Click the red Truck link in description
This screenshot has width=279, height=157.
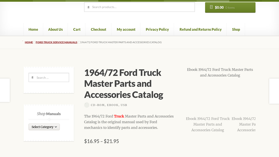coord(119,116)
